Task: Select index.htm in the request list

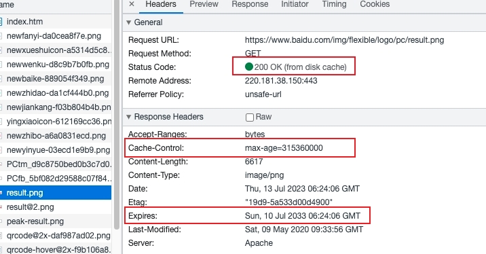Action: click(x=56, y=22)
